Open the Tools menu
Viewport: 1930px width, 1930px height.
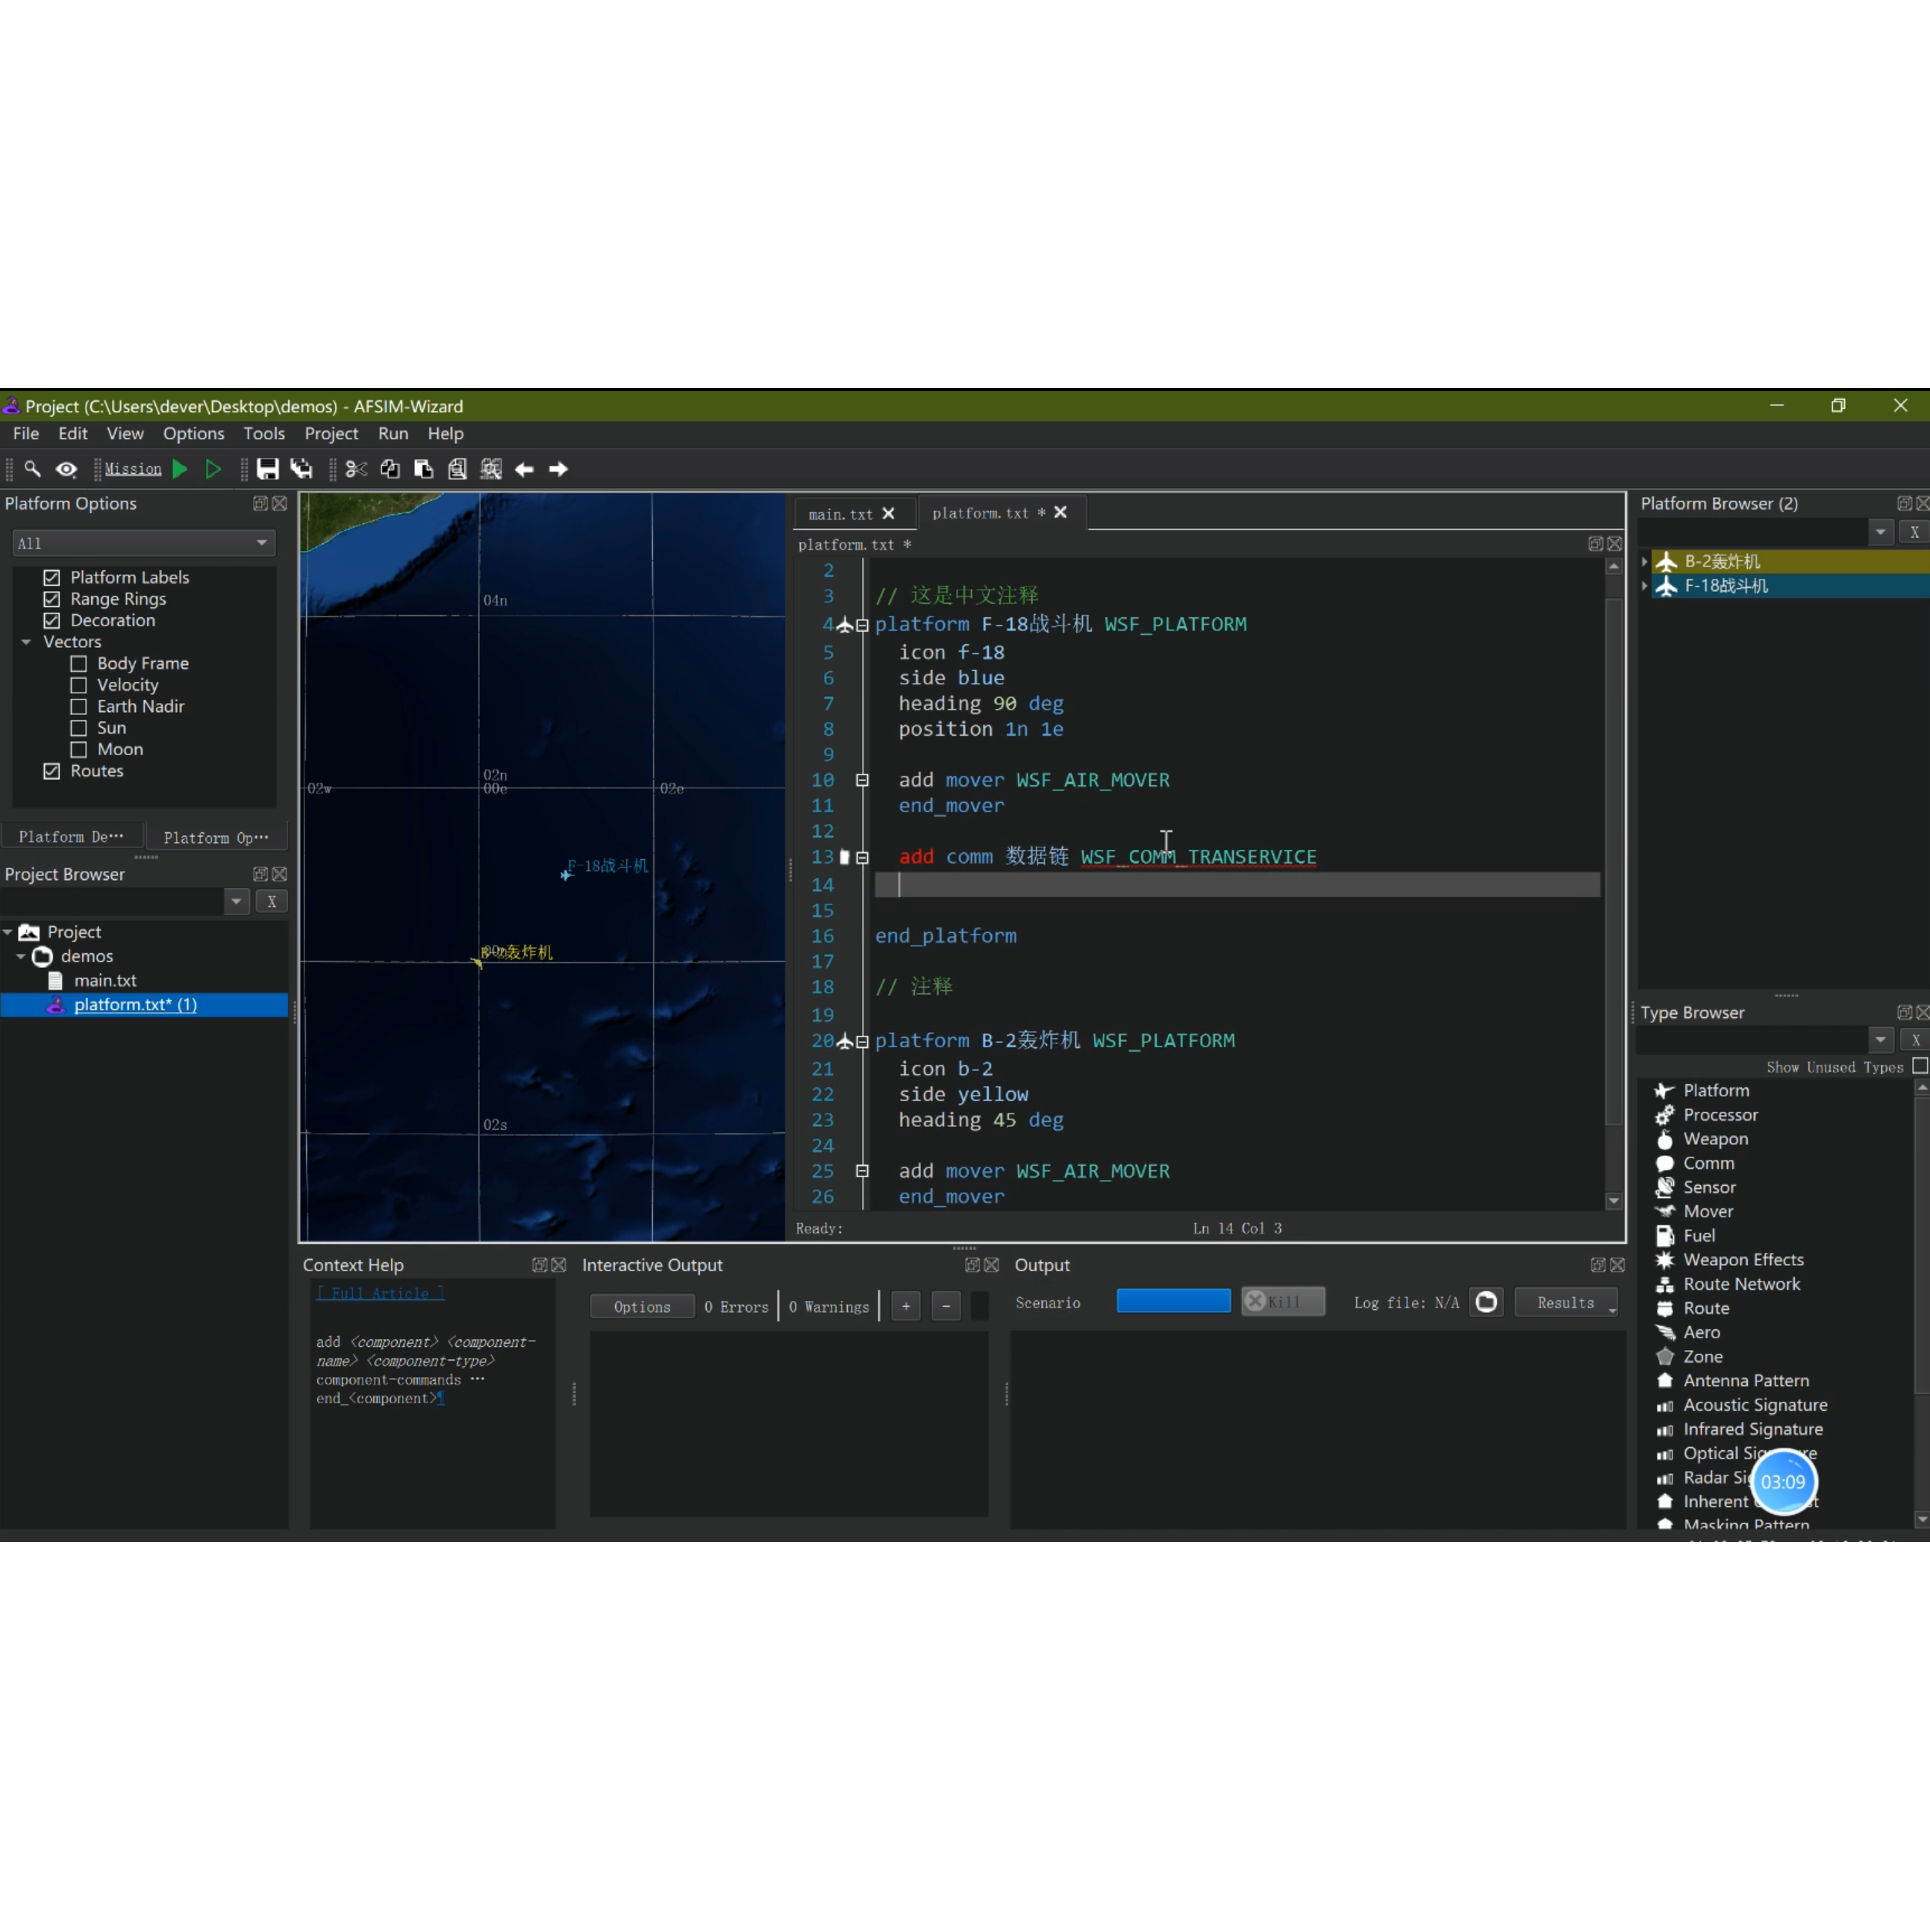click(263, 434)
